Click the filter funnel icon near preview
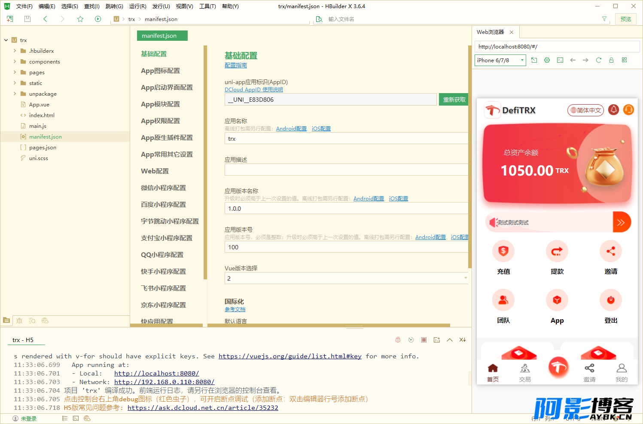This screenshot has width=643, height=424. (x=604, y=19)
